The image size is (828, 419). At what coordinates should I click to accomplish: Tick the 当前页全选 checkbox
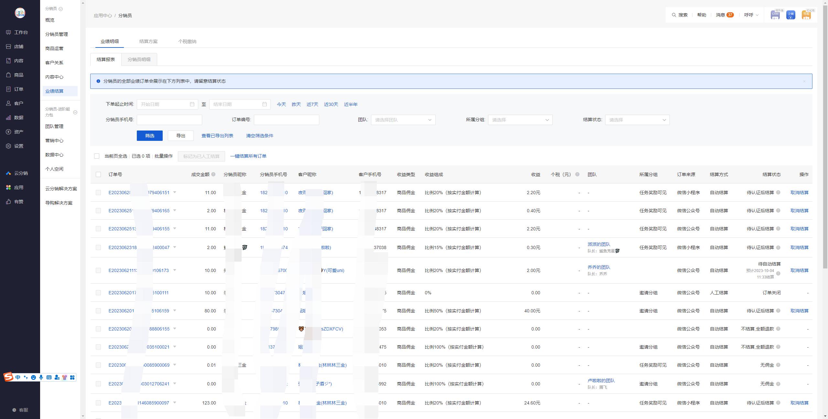[97, 156]
